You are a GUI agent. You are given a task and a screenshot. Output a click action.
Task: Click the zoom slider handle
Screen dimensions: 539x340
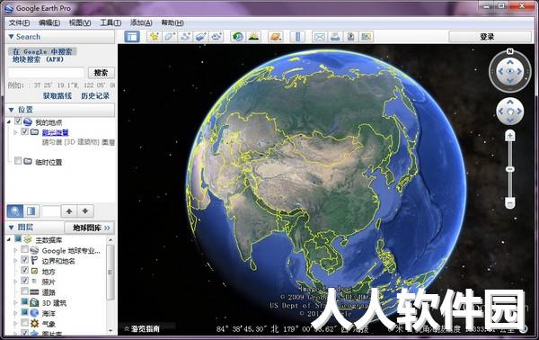pyautogui.click(x=510, y=169)
